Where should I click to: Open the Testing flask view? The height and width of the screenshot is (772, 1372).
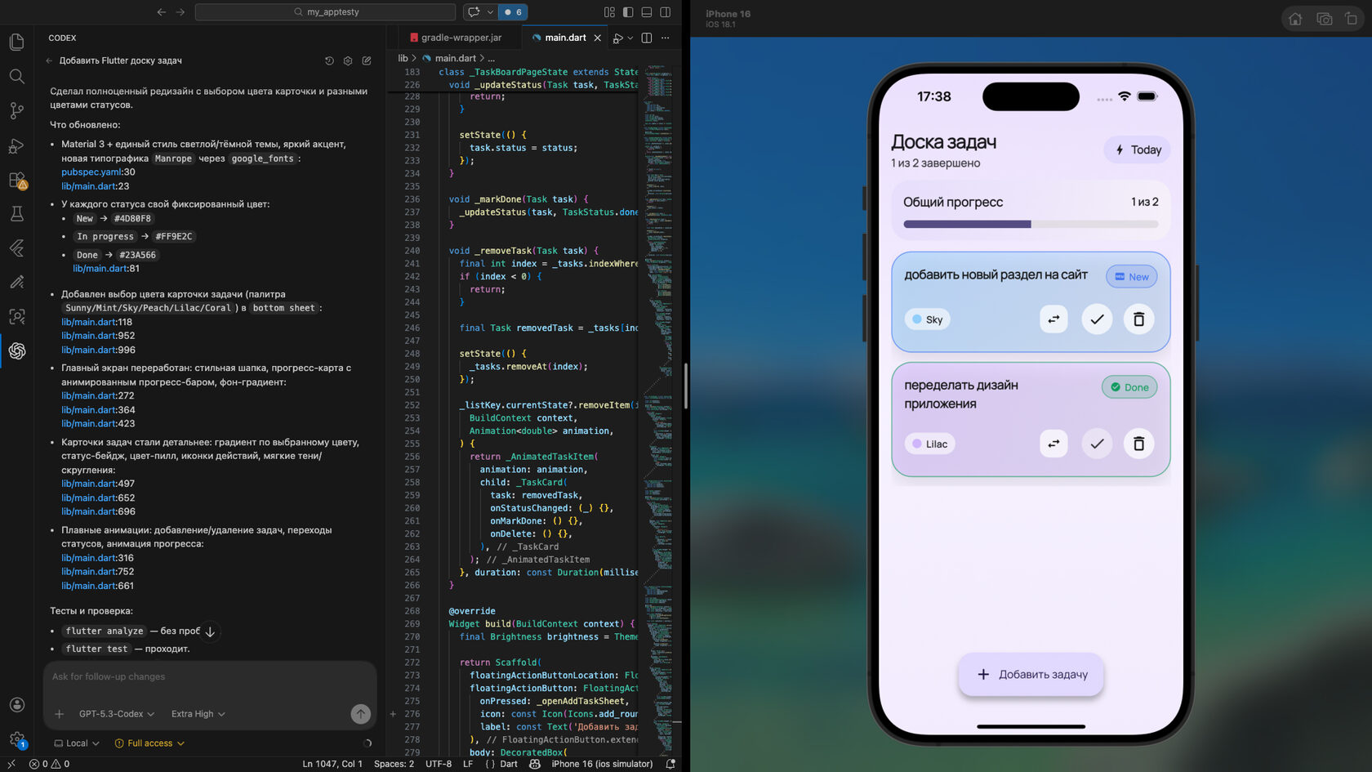coord(16,214)
